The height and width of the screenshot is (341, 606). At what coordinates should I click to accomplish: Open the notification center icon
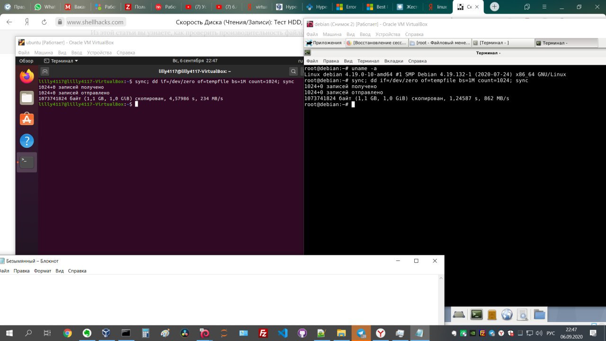[x=593, y=333]
